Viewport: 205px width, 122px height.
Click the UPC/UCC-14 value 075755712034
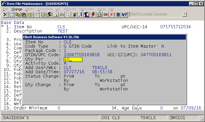click(175, 27)
